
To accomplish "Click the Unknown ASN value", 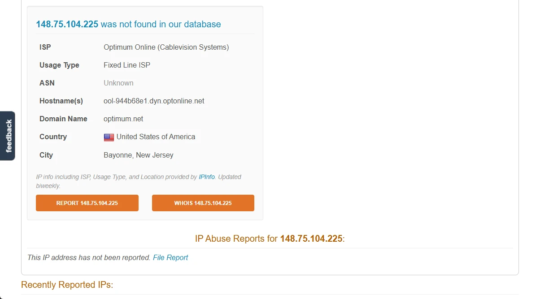I will click(x=118, y=83).
